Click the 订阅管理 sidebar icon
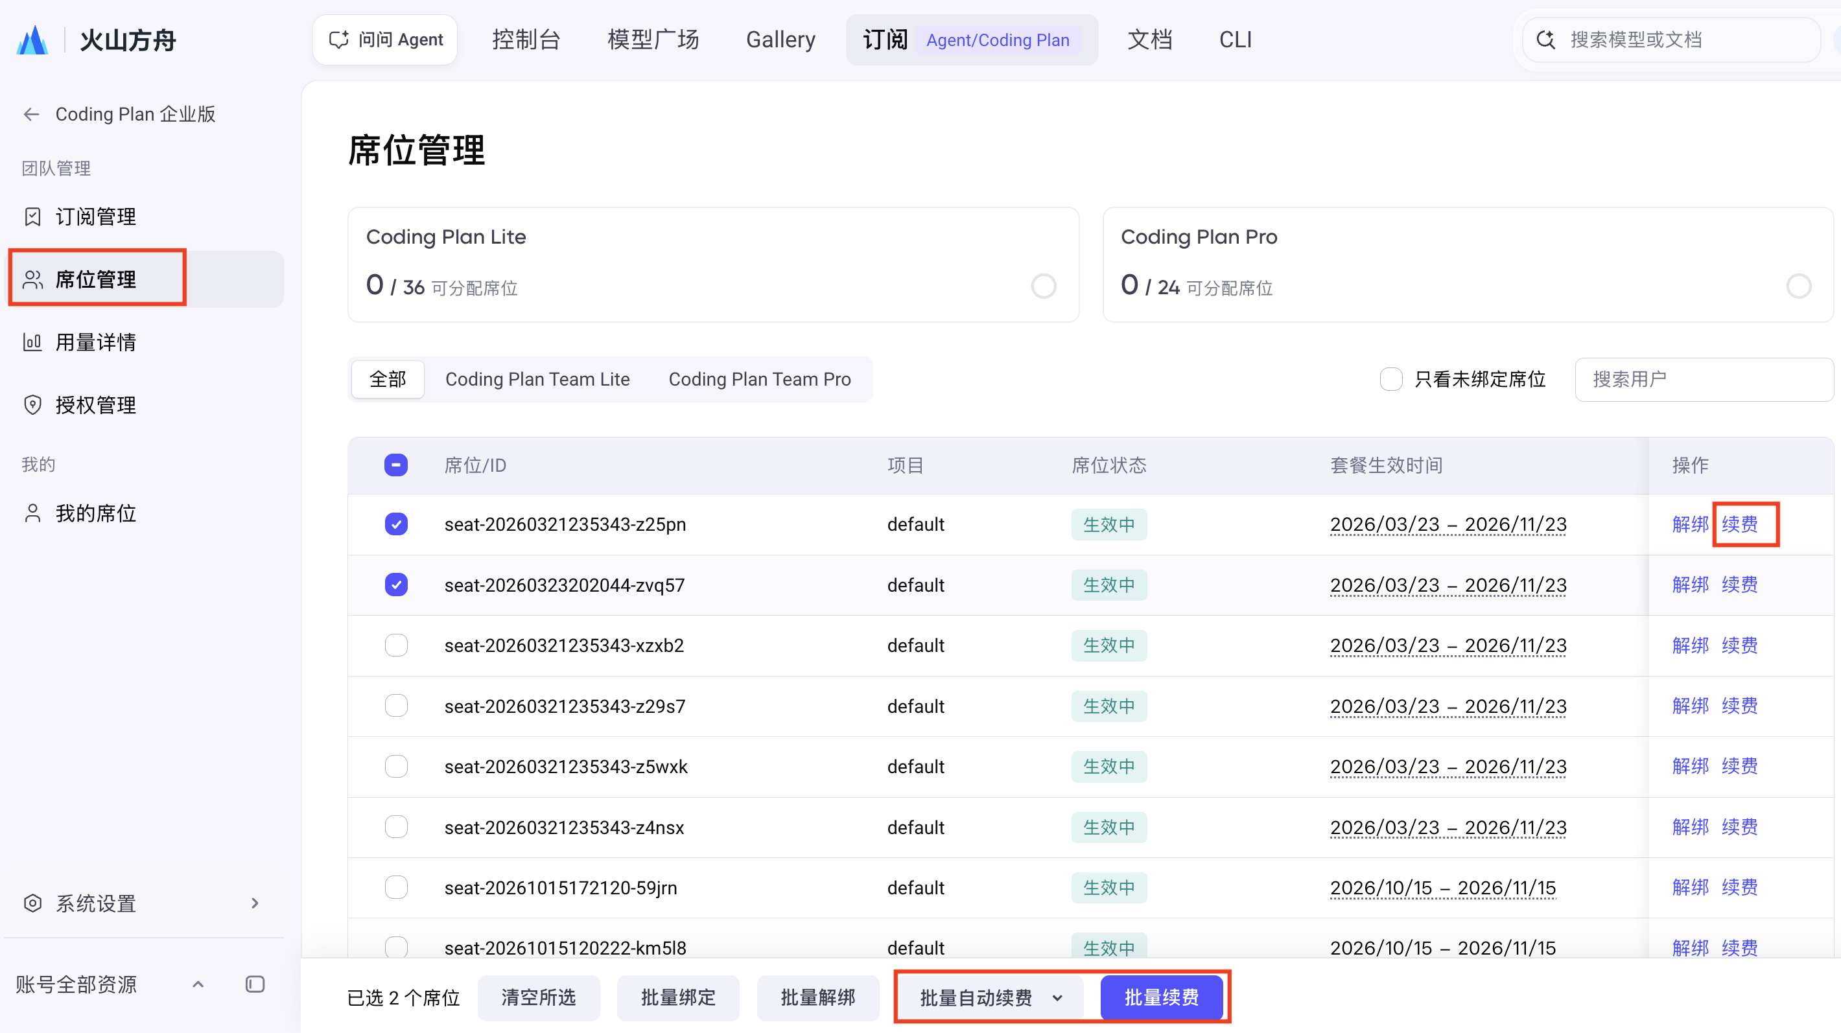Viewport: 1841px width, 1033px height. (x=32, y=216)
